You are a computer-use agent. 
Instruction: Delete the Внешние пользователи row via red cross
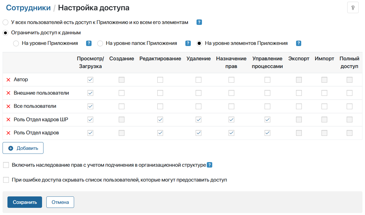click(8, 93)
